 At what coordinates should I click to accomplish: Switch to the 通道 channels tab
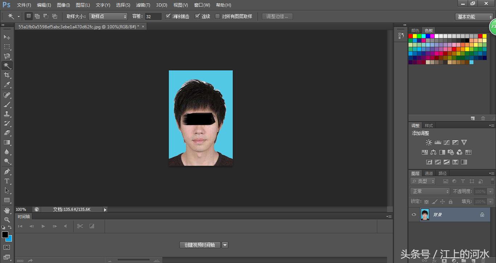428,173
